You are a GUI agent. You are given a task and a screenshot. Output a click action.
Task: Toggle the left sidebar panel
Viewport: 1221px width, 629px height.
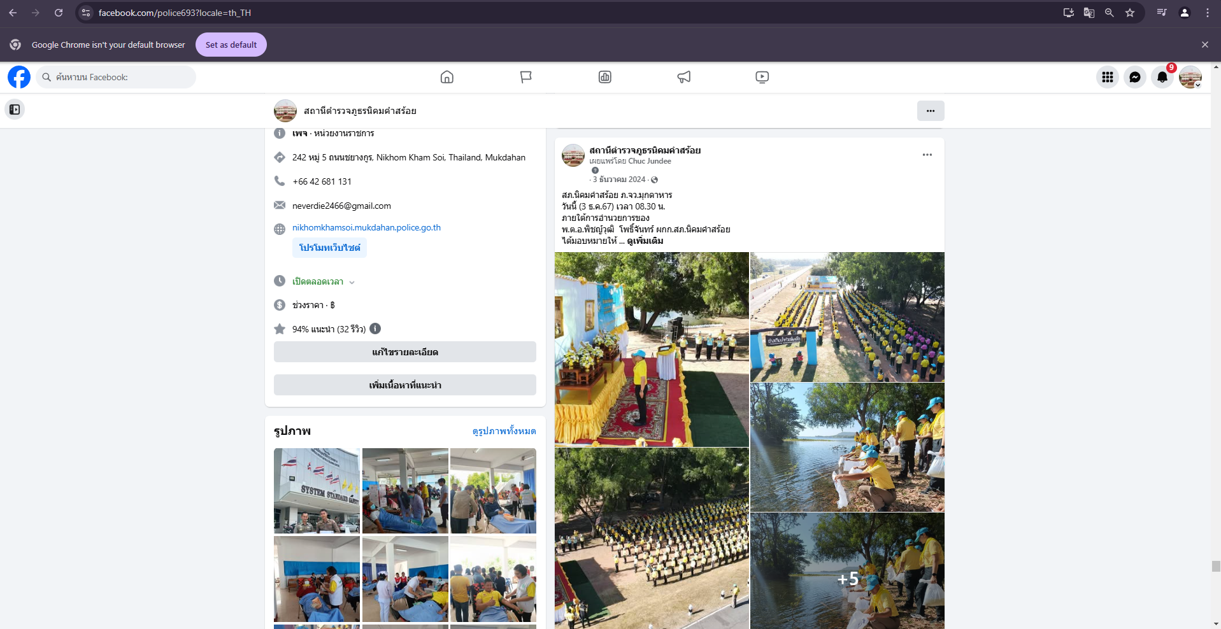click(x=15, y=110)
